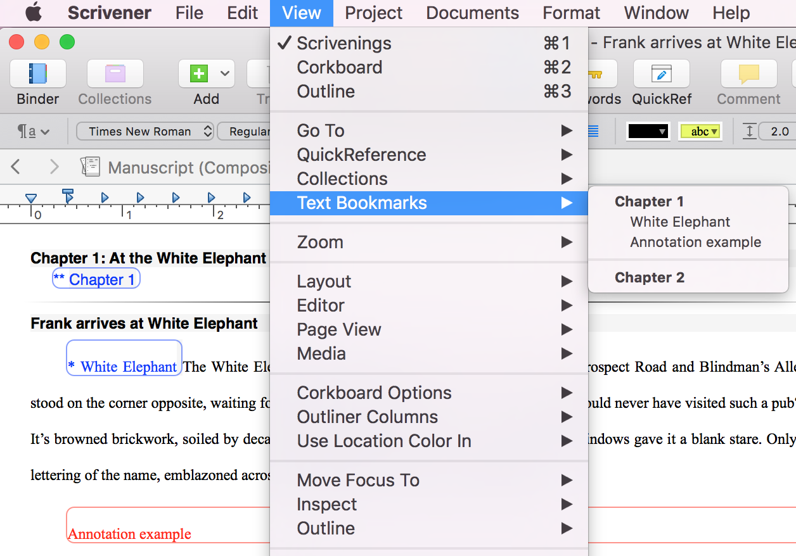The width and height of the screenshot is (796, 556).
Task: Open Outliner Columns submenu
Action: pyautogui.click(x=429, y=417)
